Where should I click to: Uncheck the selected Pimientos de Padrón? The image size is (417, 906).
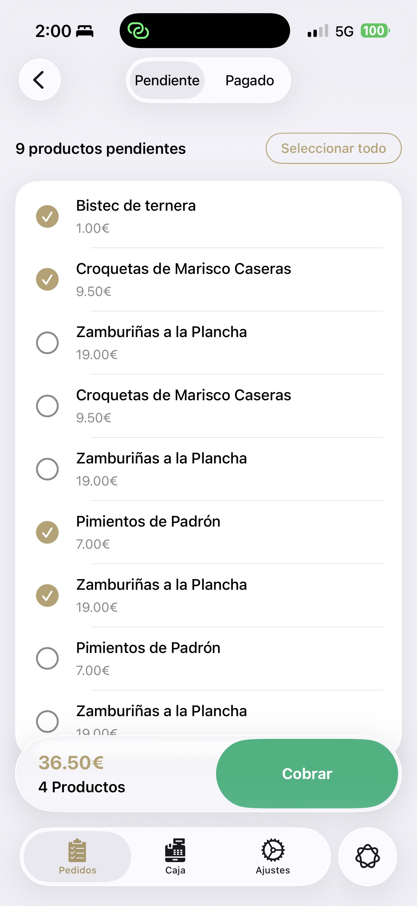click(47, 532)
